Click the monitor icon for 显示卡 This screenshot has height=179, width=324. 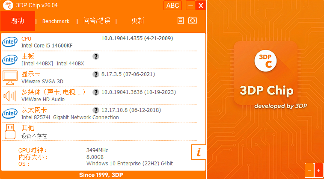(10, 78)
